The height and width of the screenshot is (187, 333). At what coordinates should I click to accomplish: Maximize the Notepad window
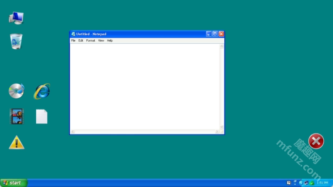click(x=215, y=34)
